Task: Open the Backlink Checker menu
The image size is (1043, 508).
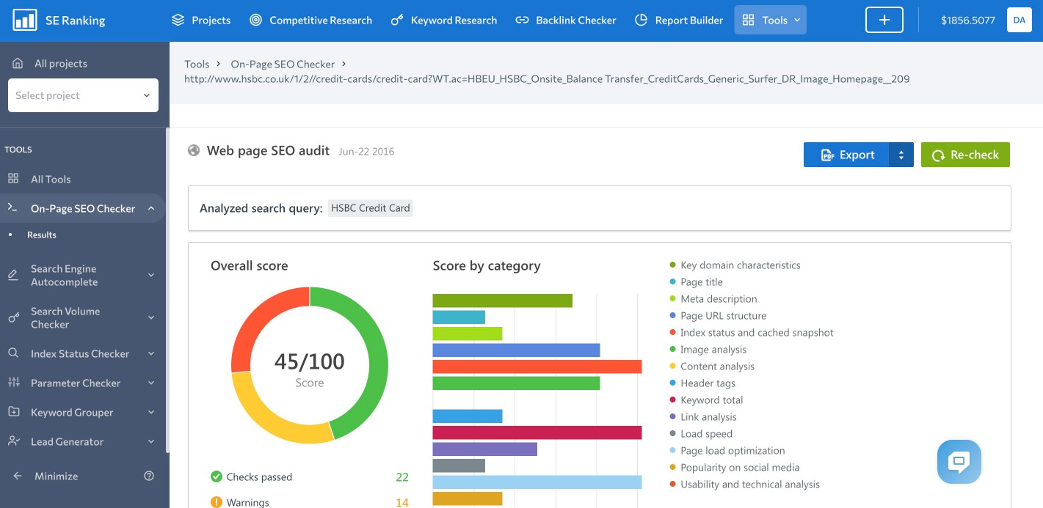Action: [566, 20]
